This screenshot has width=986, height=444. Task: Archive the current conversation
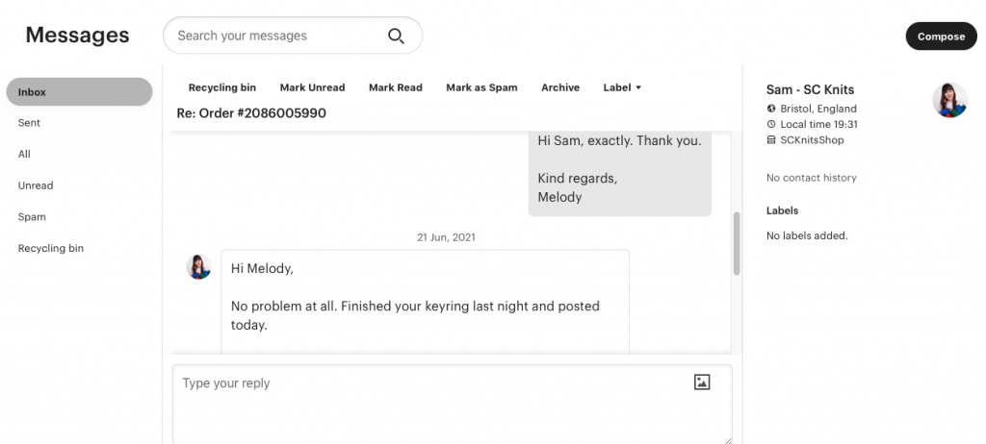tap(560, 87)
